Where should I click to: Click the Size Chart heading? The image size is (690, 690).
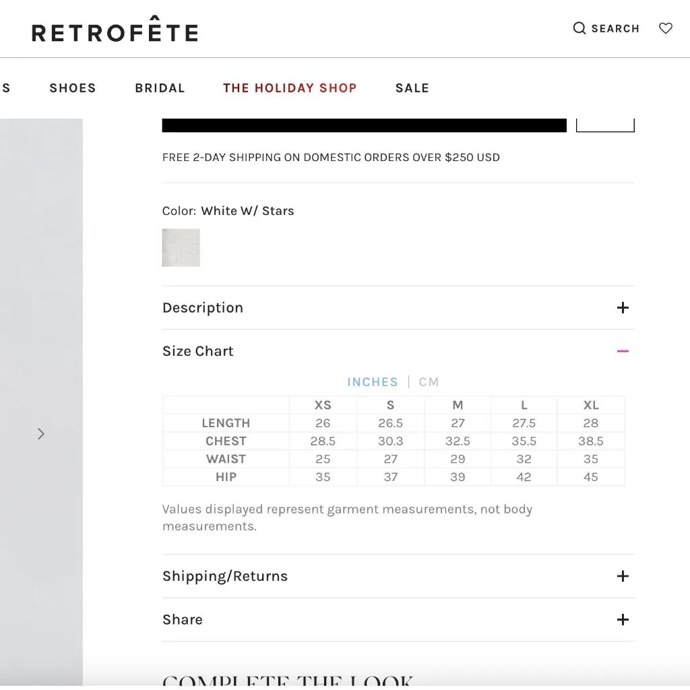pyautogui.click(x=198, y=351)
